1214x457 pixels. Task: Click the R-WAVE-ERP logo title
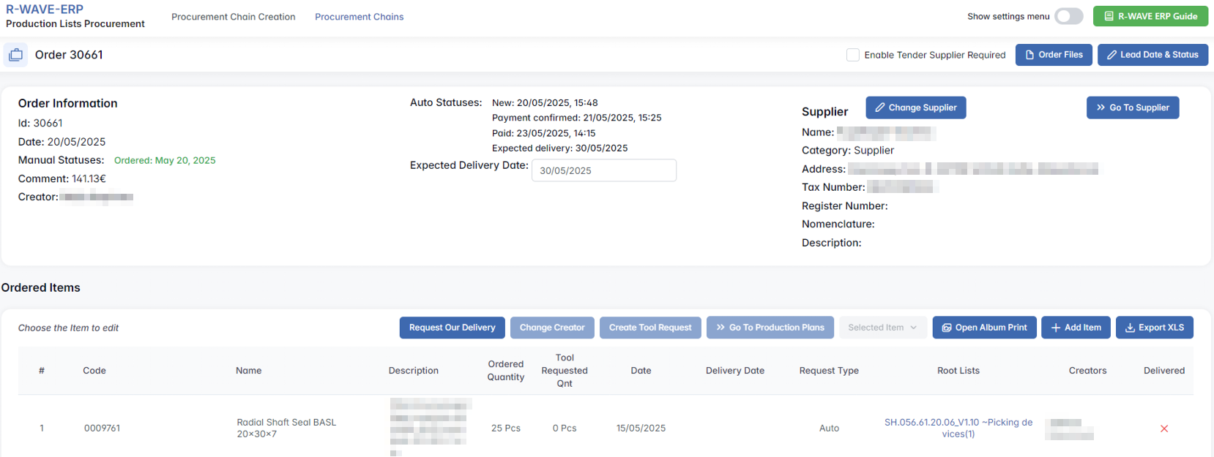(45, 10)
